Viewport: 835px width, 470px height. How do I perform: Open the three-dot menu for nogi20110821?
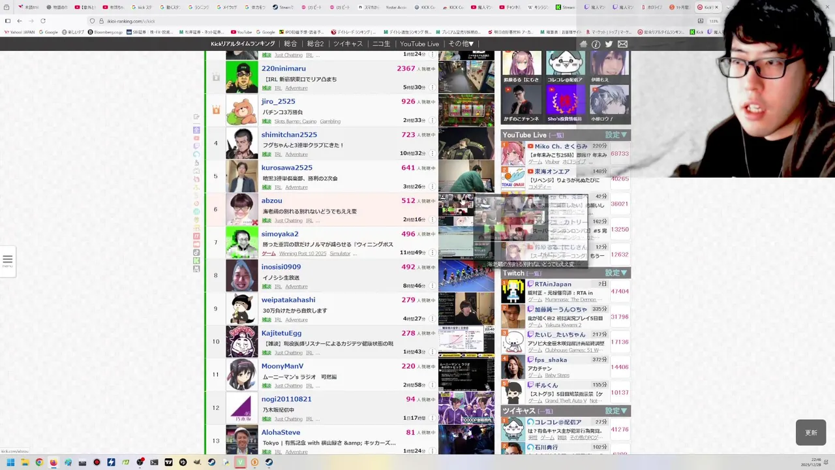(x=432, y=418)
